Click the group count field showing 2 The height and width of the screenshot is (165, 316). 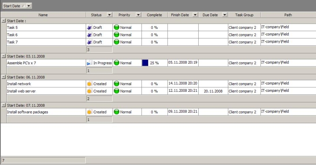click(x=100, y=99)
